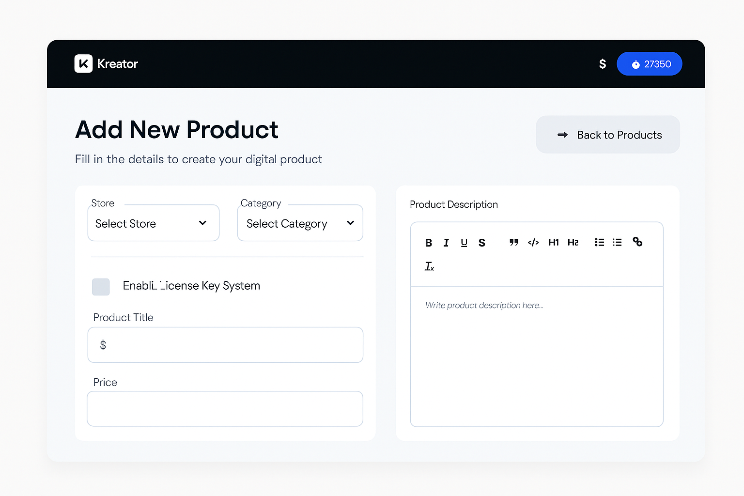Apply italic formatting
Image resolution: width=744 pixels, height=496 pixels.
[x=446, y=243]
